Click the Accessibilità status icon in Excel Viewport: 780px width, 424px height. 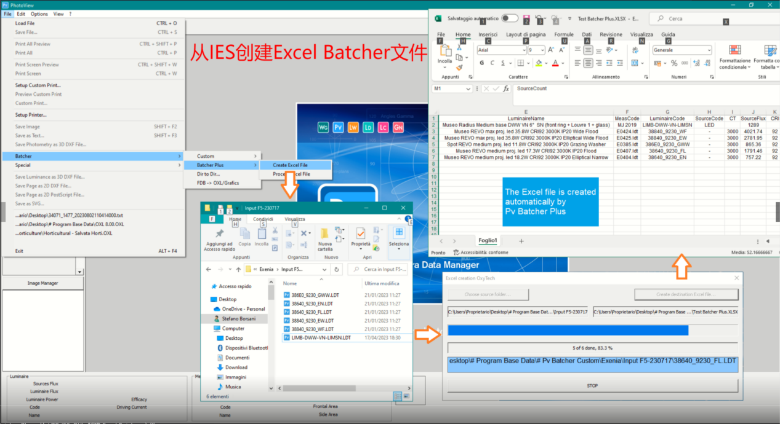point(456,253)
